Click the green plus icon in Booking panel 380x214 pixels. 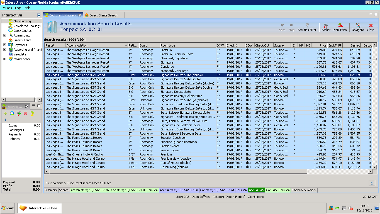tap(5, 113)
